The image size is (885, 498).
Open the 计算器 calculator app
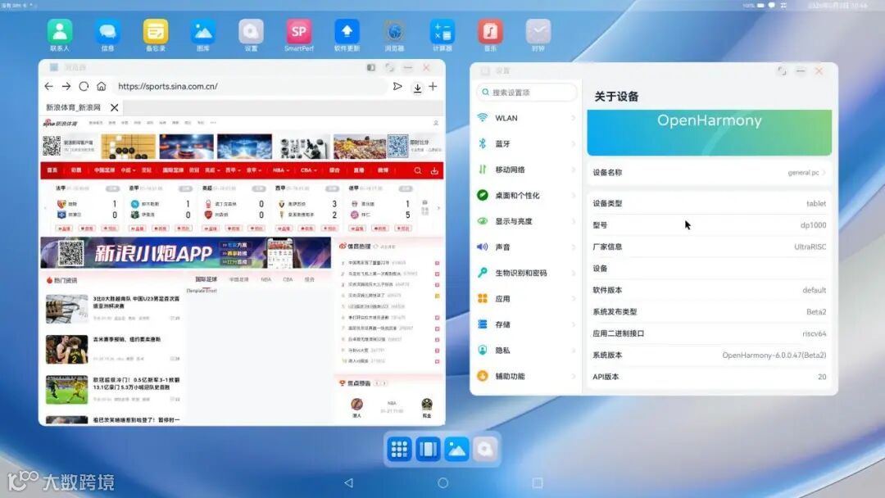point(442,31)
